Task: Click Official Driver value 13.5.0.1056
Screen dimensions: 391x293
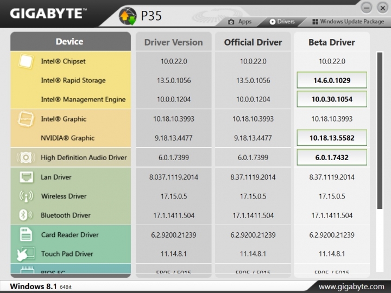Action: (x=253, y=80)
